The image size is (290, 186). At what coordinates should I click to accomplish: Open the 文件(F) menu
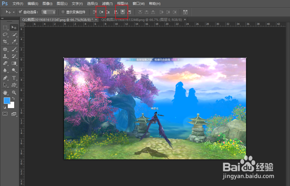[x=18, y=3]
